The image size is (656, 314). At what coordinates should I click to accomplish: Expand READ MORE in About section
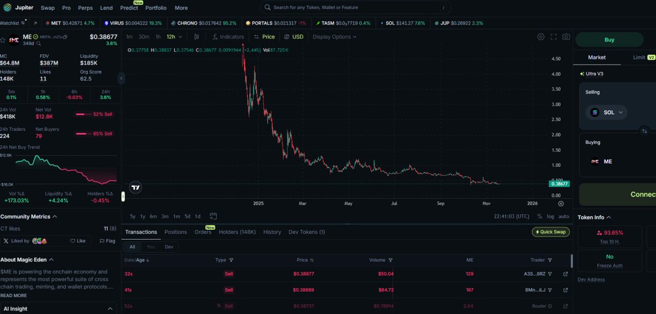click(x=13, y=295)
